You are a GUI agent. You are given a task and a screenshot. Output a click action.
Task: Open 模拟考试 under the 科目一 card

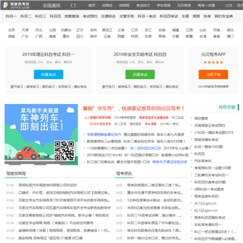point(80,86)
